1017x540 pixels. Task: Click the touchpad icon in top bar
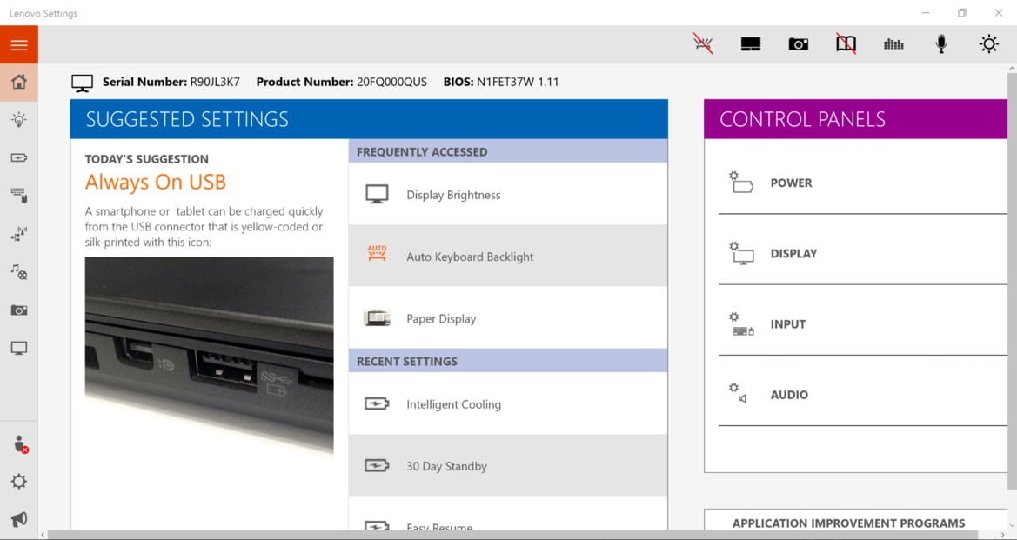pyautogui.click(x=751, y=44)
